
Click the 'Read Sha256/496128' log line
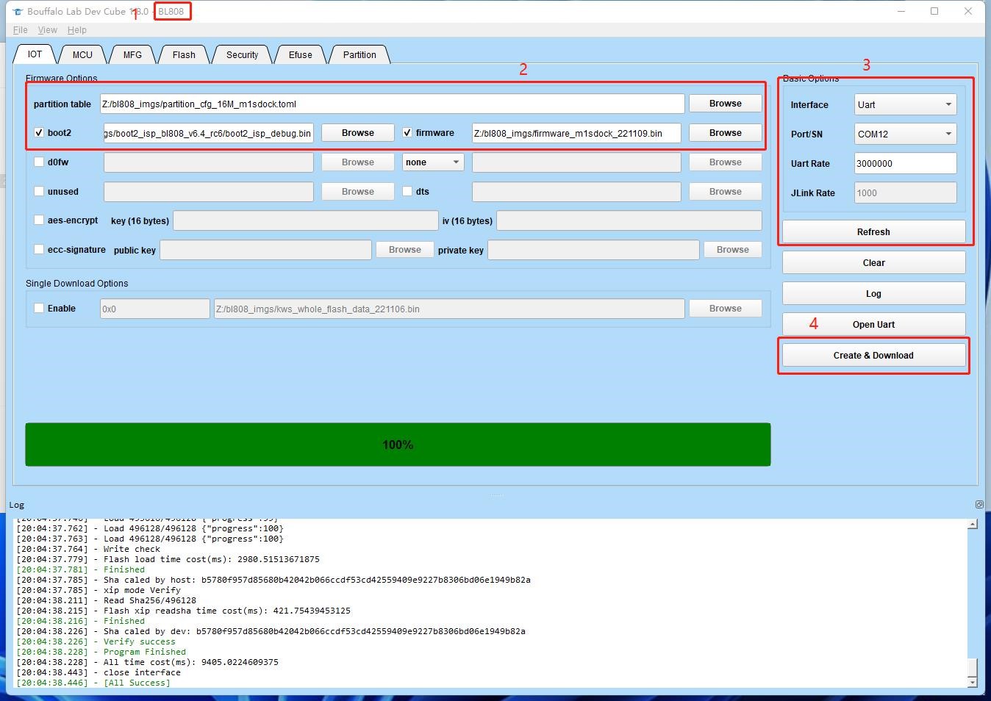[107, 600]
